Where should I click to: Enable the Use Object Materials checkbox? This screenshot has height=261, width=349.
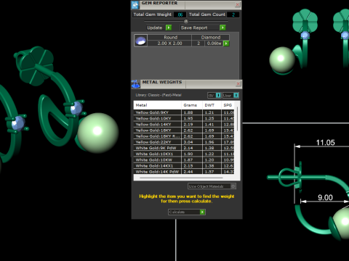click(x=233, y=186)
